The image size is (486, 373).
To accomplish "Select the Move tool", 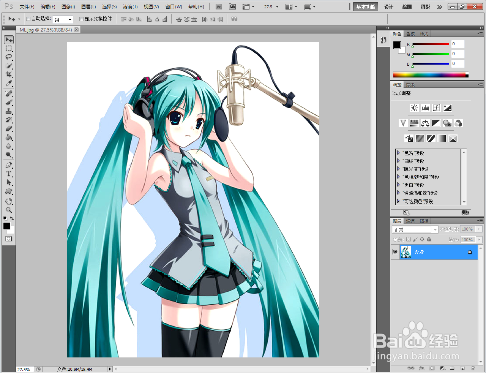I will 9,40.
